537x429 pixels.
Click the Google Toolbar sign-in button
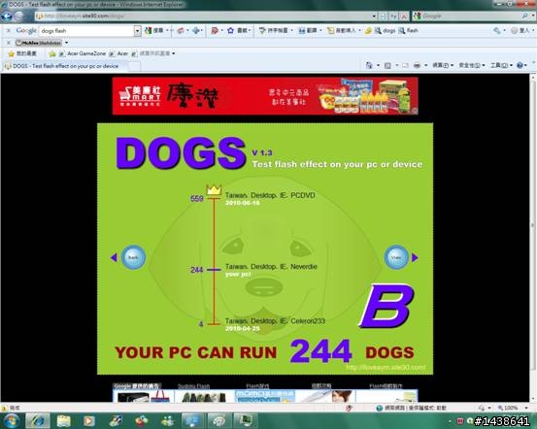(x=520, y=30)
